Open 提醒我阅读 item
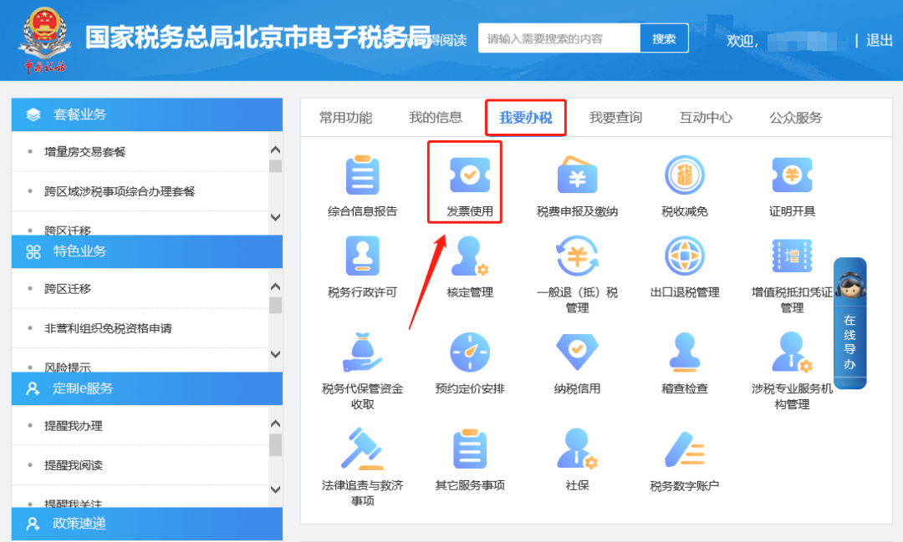 [x=73, y=465]
